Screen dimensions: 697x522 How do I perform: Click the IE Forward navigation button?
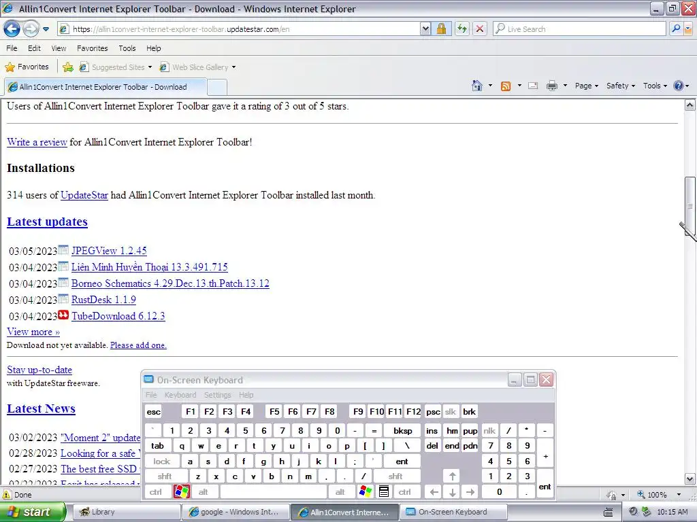pyautogui.click(x=30, y=29)
